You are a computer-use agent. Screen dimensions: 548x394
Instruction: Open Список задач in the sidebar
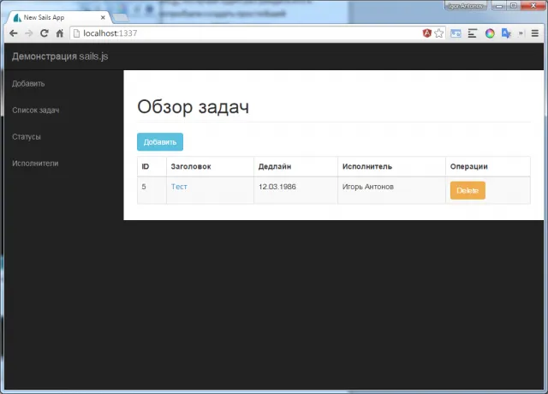coord(36,110)
